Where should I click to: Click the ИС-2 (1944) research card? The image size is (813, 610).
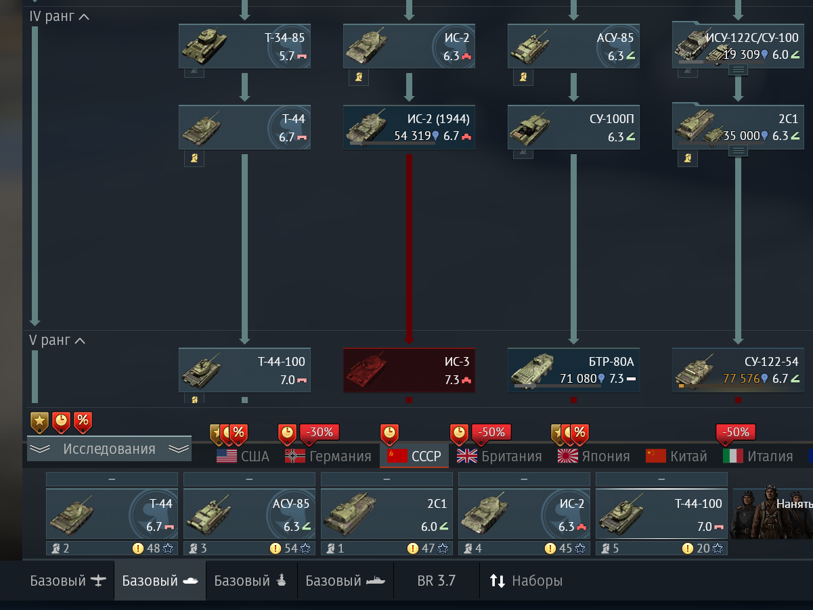[x=409, y=127]
